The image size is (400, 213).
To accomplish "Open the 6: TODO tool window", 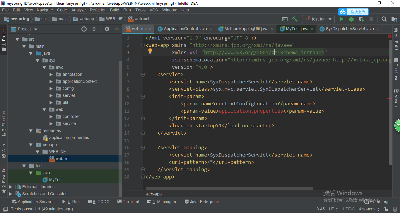I will (98, 202).
